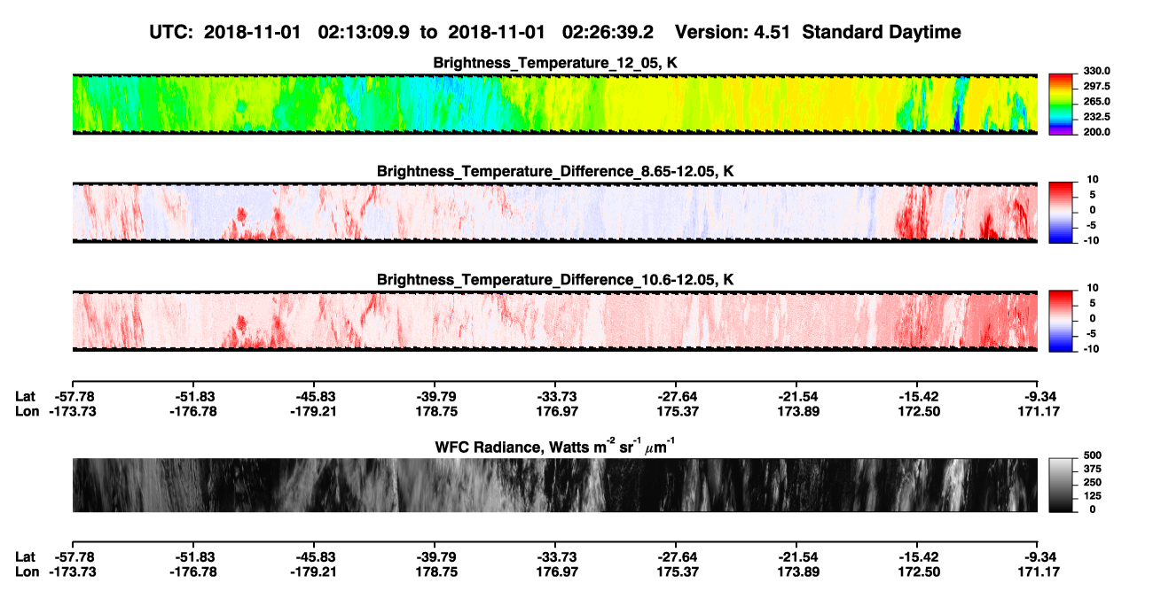Select the rainbow colorbar for Brightness_Temperature_12_05

click(1061, 104)
